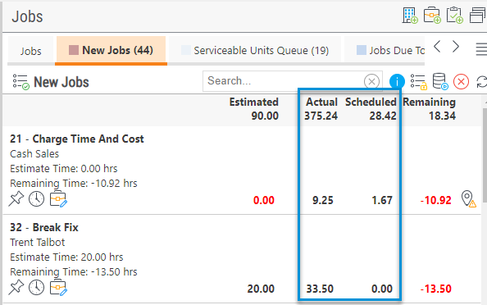Click the new task clipboard plus icon
487x305 pixels.
[455, 16]
